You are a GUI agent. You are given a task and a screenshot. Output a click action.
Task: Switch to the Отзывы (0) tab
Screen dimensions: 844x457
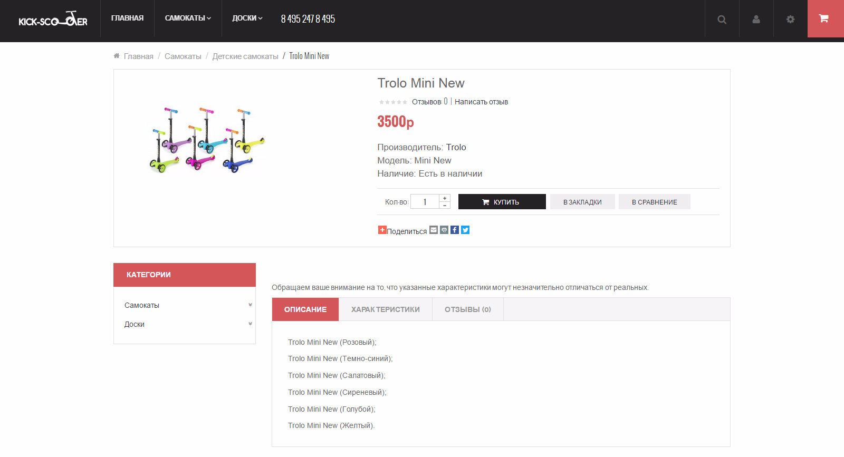[x=468, y=309]
